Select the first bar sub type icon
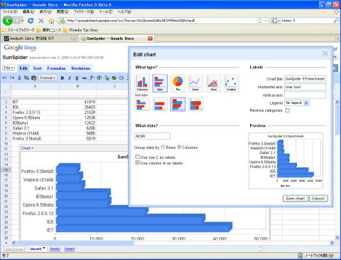 click(x=142, y=104)
